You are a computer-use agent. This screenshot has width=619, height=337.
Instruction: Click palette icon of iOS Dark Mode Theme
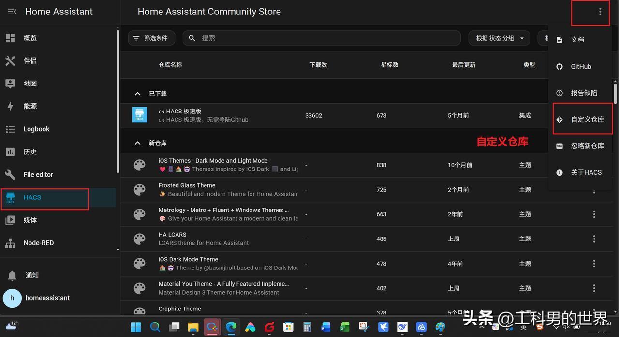coord(139,264)
